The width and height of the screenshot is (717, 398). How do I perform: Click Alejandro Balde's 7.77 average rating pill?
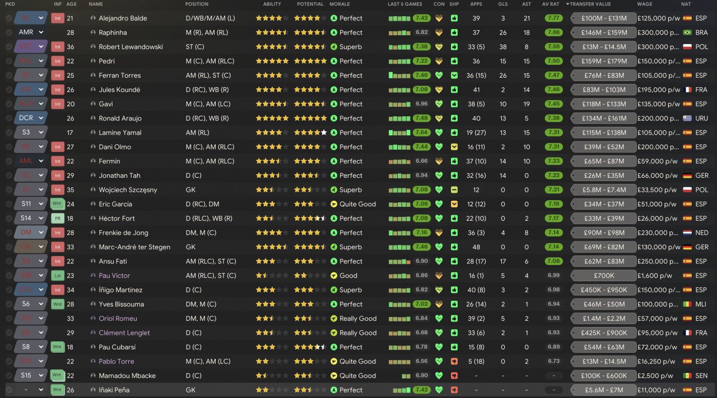[x=554, y=18]
